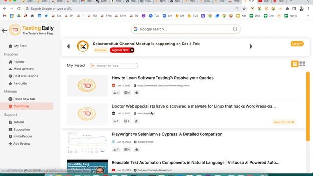Screen dimensions: 313x176
Task: Open the Twitter bookmark icon
Action: (46, 16)
